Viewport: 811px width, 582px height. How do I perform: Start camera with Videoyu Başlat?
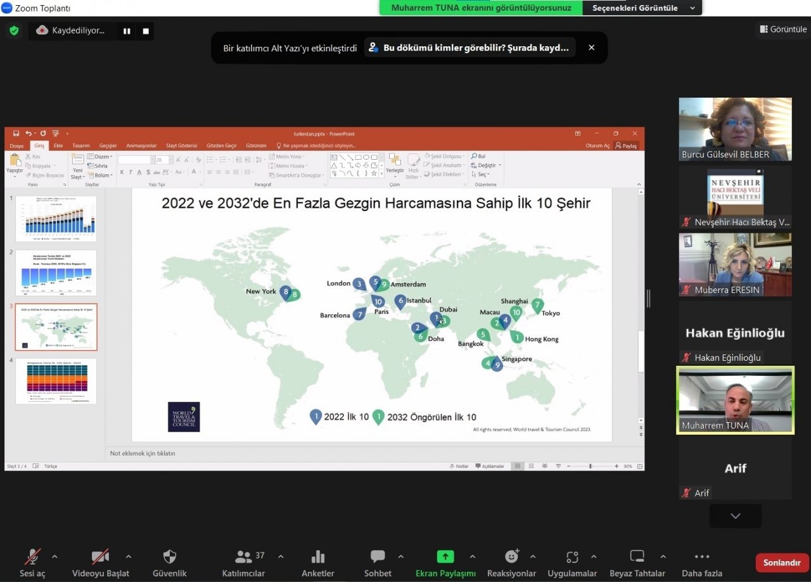(100, 557)
